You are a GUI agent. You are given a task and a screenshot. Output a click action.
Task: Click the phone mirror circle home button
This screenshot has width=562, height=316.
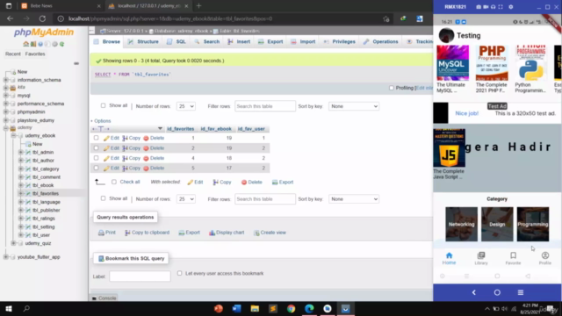point(497,292)
